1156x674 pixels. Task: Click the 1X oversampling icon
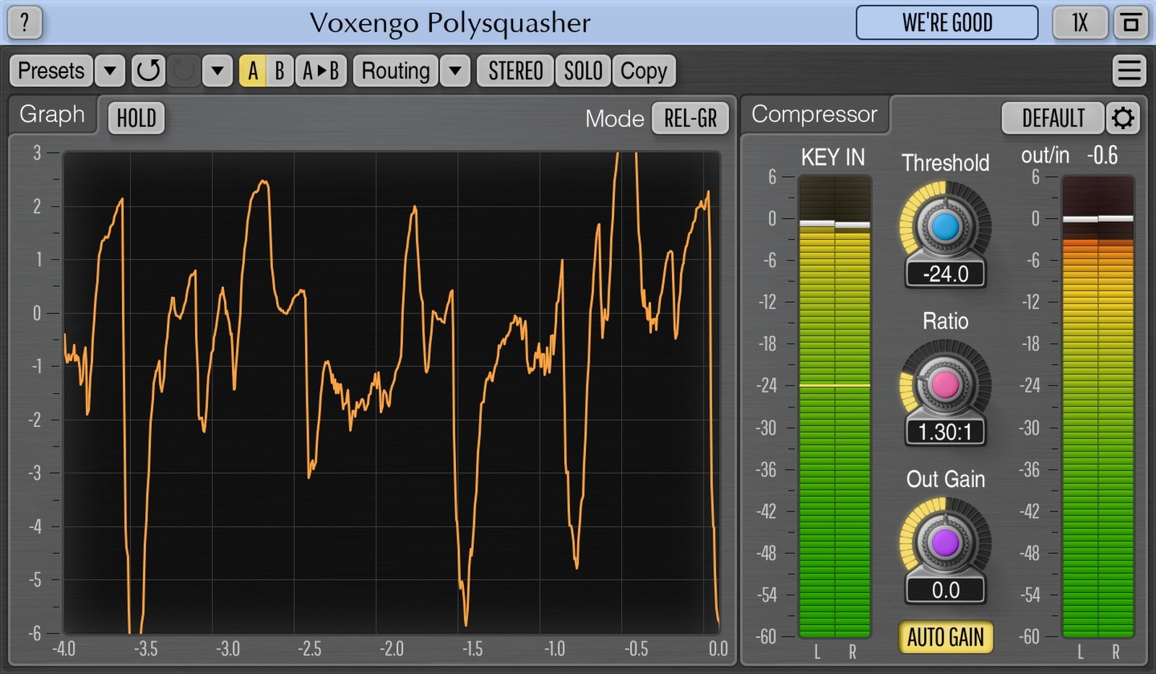pyautogui.click(x=1079, y=22)
